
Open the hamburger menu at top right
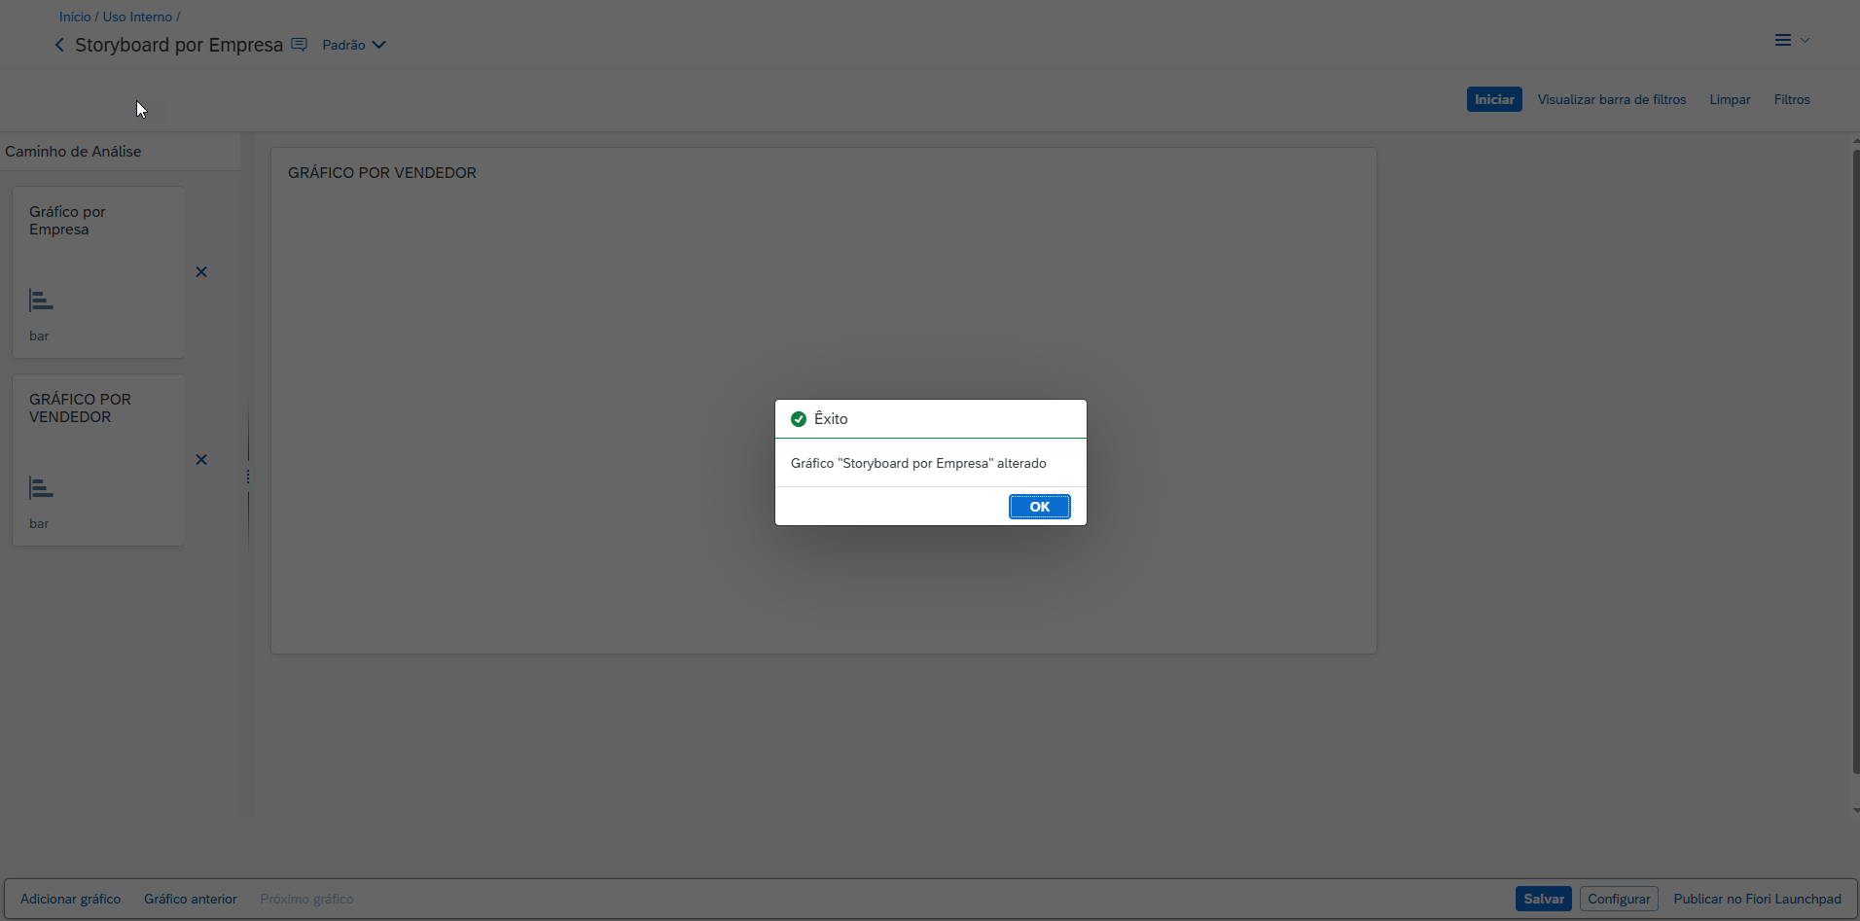click(x=1783, y=40)
